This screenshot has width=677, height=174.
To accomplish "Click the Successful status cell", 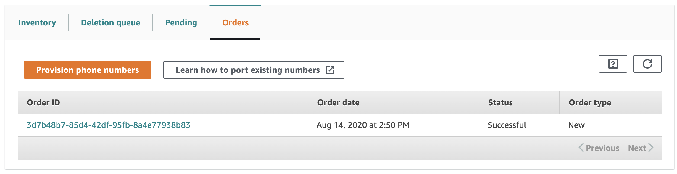I will click(507, 125).
